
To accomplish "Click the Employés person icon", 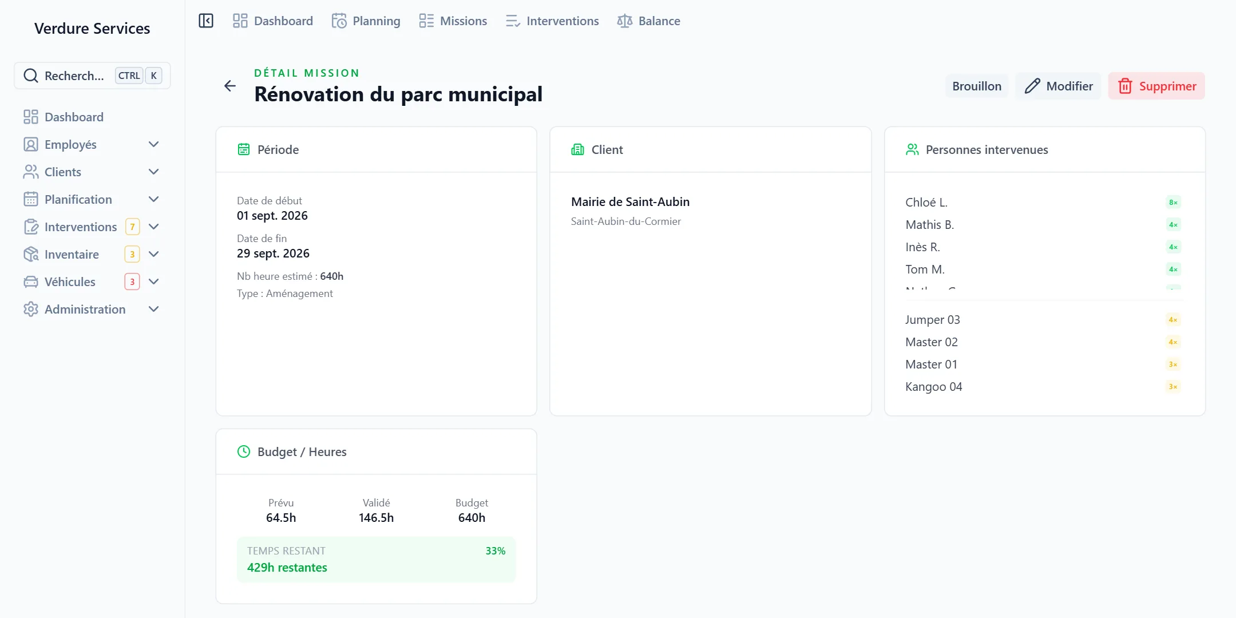I will (31, 144).
